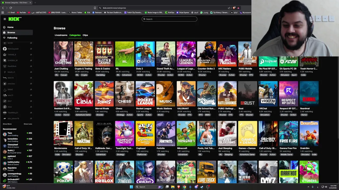Switch to the Clips tab
Viewport: 339px width, 190px height.
click(85, 35)
